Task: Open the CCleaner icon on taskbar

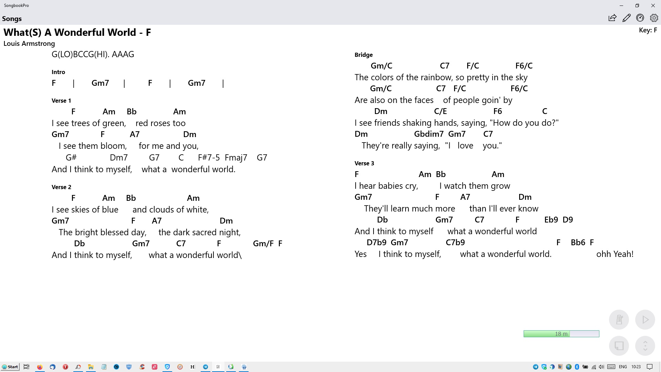Action: point(142,367)
